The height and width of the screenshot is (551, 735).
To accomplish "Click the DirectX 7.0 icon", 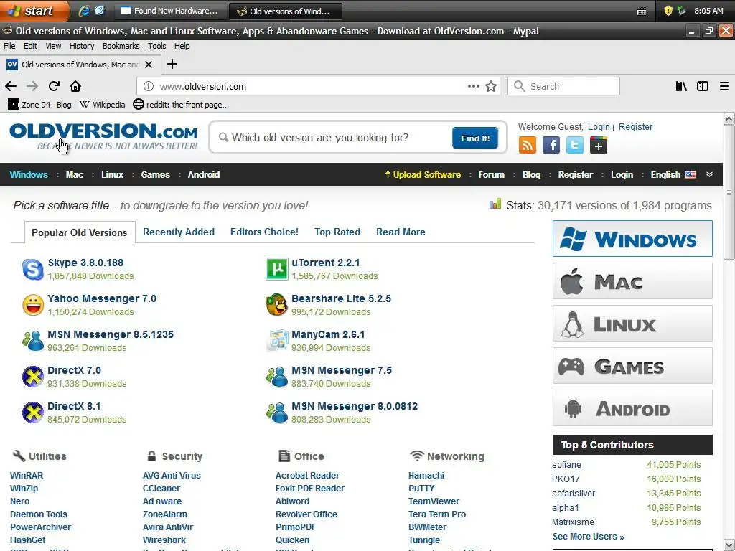I will click(x=33, y=377).
